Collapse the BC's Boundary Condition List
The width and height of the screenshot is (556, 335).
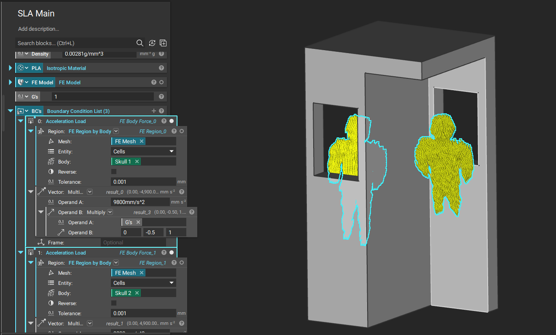(11, 111)
